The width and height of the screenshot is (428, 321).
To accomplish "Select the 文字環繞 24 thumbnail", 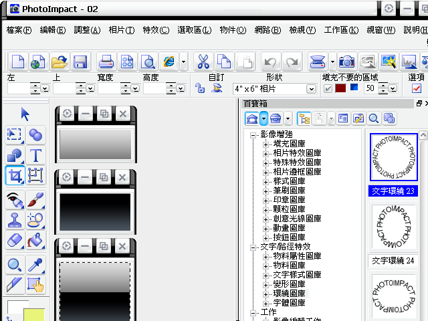I will pos(393,227).
